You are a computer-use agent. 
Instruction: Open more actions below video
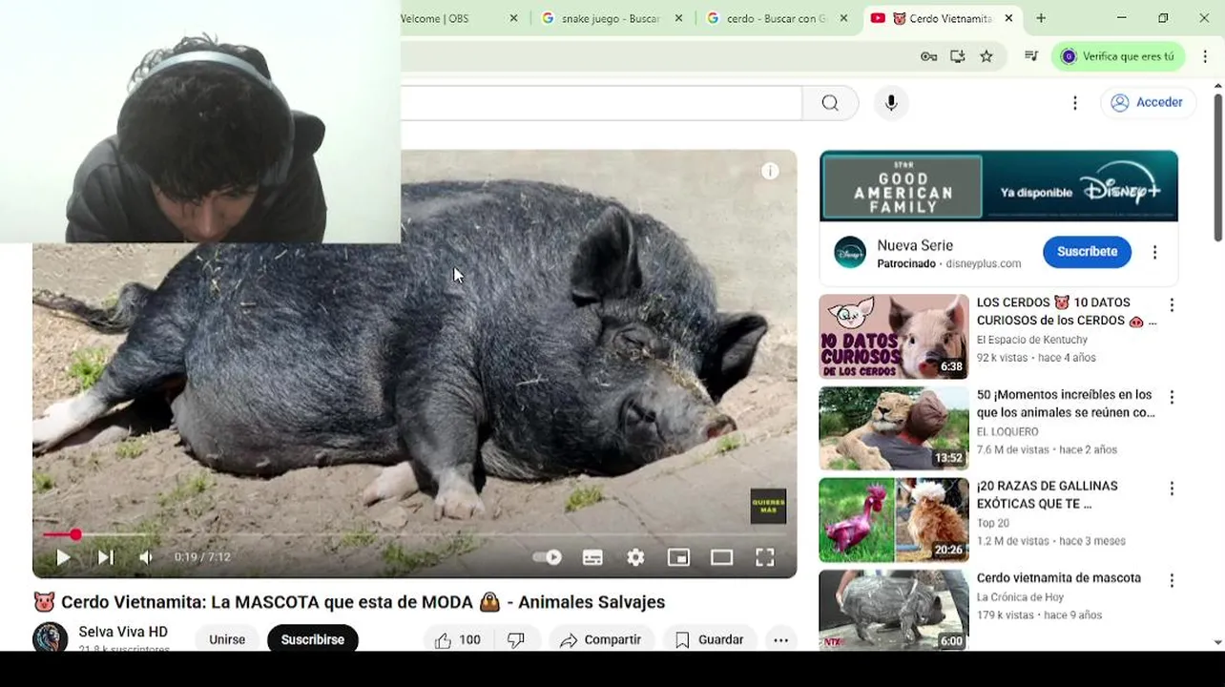780,640
